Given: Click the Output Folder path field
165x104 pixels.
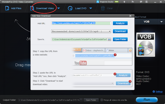Looking at the screenshot, I should (49, 100).
